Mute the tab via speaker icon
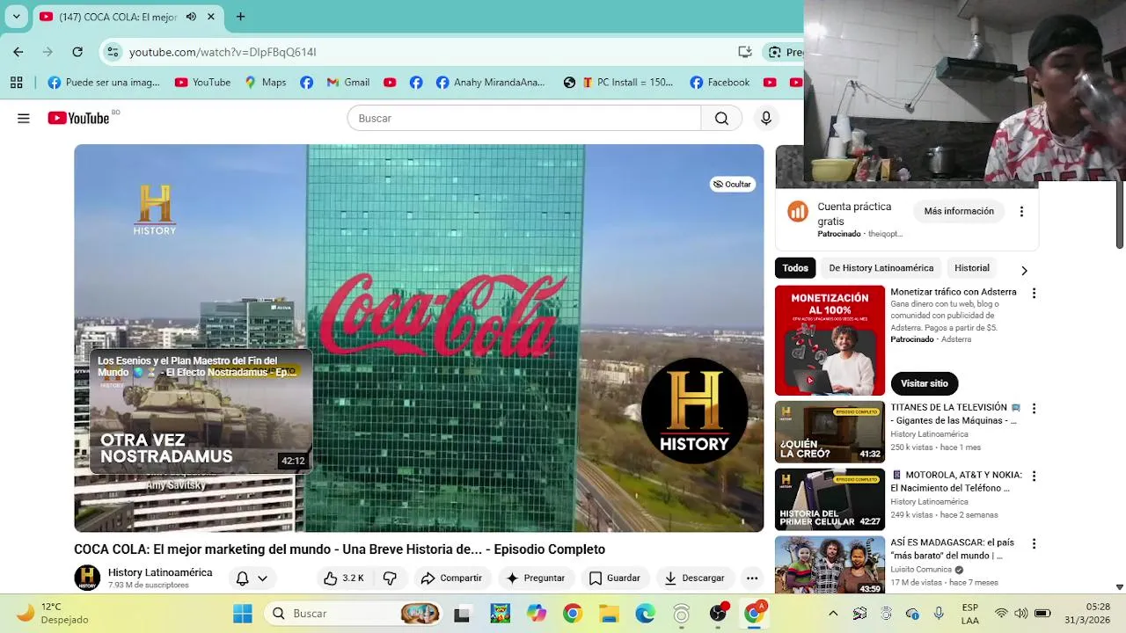 click(191, 17)
